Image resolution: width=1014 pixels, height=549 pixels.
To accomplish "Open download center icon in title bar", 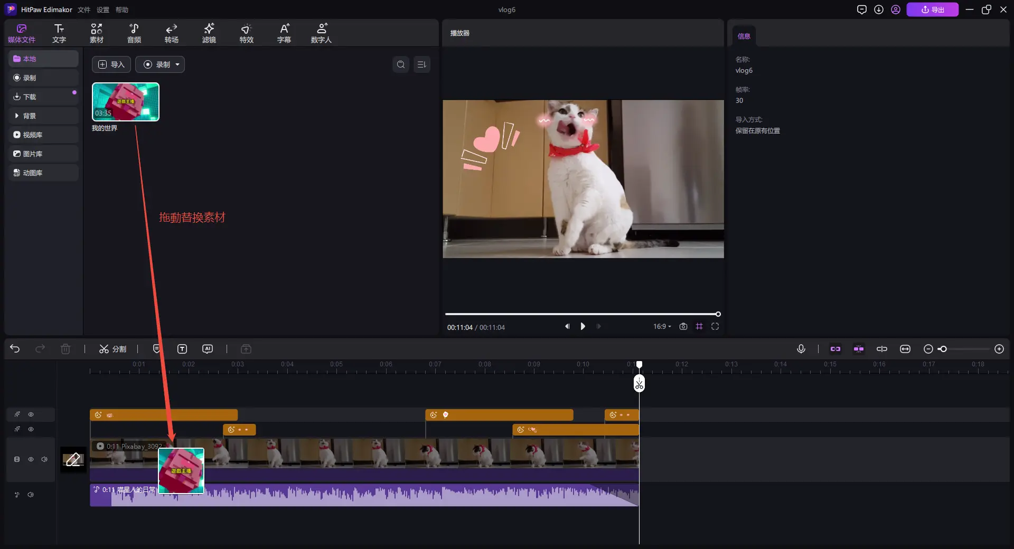I will [x=879, y=10].
